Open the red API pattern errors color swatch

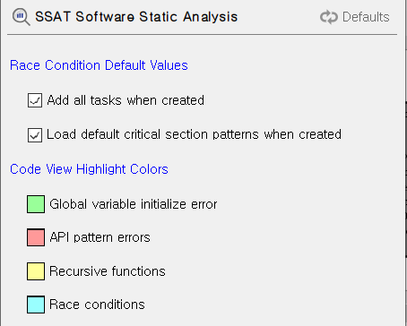(x=36, y=237)
